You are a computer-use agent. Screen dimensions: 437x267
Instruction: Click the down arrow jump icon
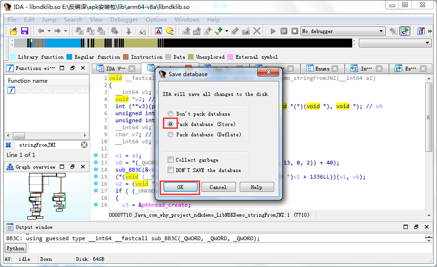point(129,31)
